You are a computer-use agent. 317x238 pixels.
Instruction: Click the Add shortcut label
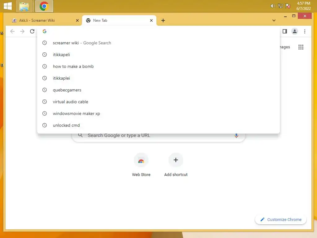[176, 175]
